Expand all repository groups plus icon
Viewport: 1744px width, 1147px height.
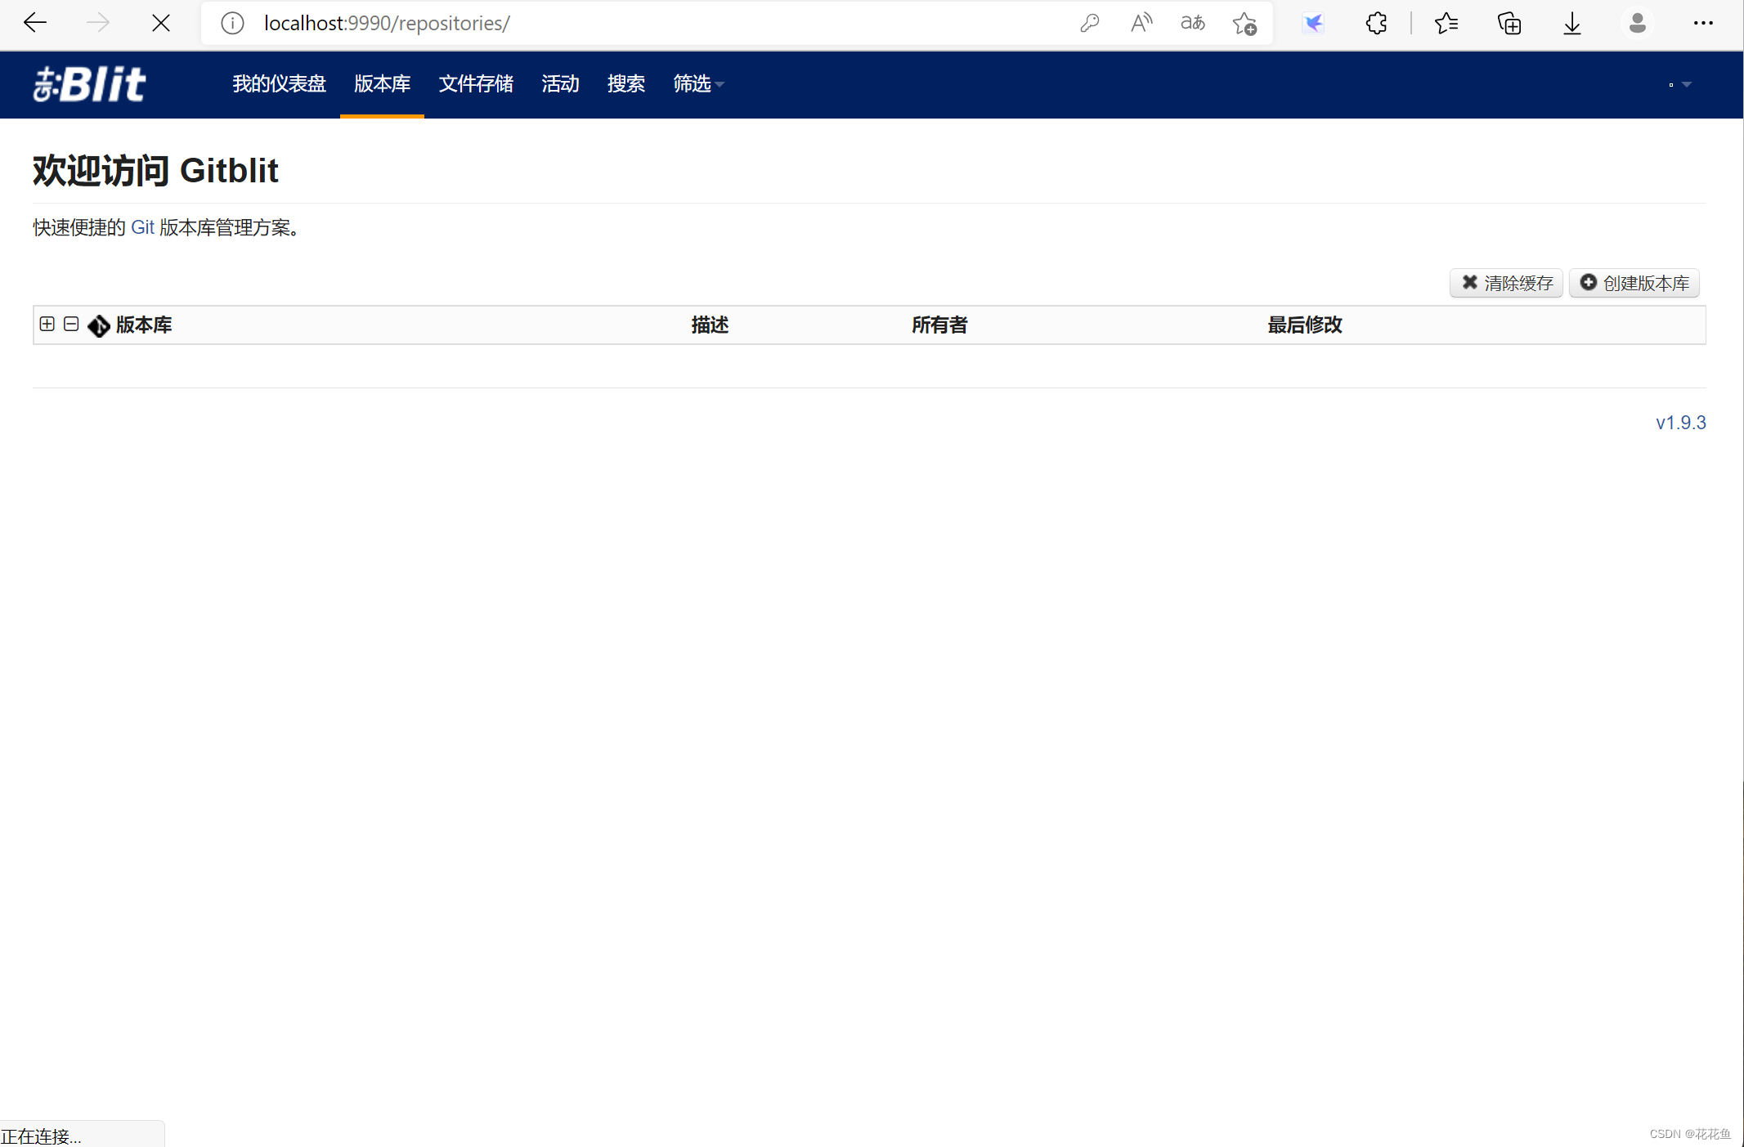tap(47, 324)
